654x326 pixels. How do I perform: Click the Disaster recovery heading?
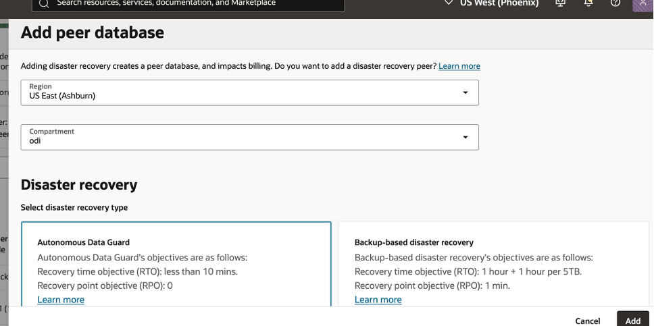79,185
